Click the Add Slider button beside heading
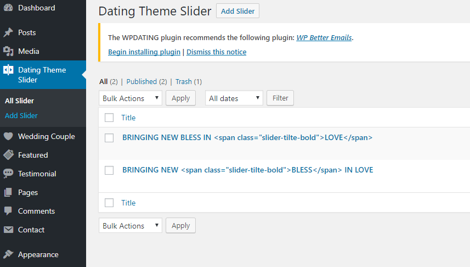This screenshot has height=267, width=470. coord(237,11)
